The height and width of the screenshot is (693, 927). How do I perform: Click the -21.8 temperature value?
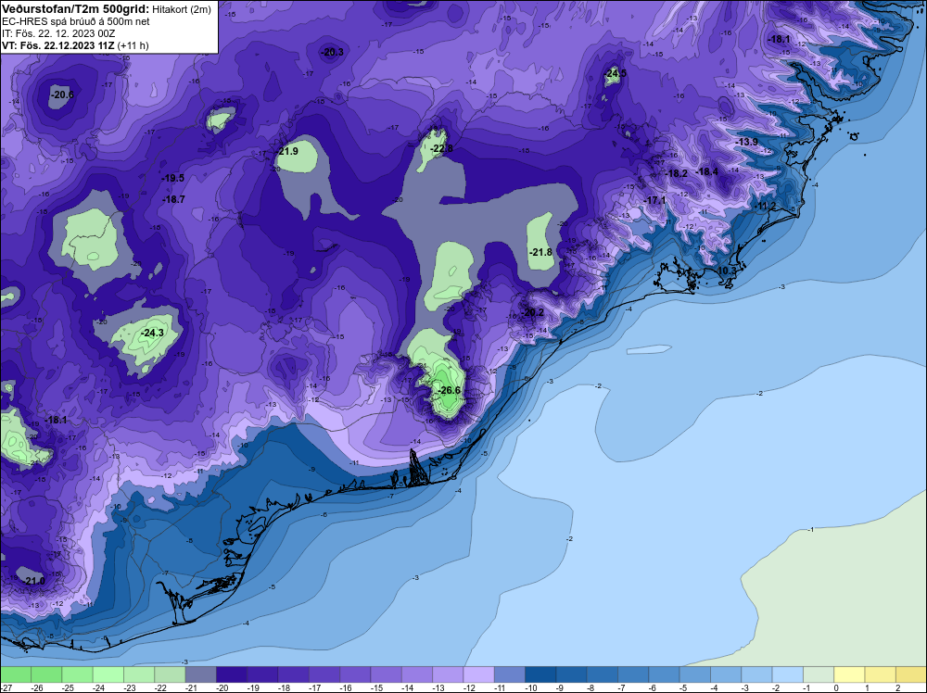541,252
